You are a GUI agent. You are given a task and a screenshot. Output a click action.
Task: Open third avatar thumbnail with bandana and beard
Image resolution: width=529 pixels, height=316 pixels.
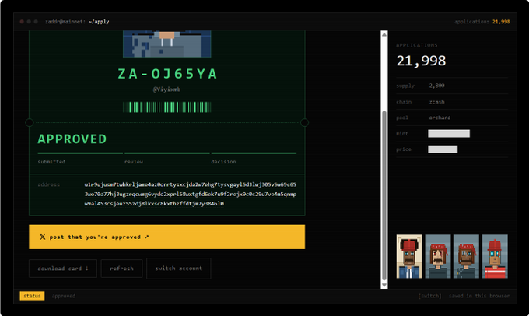click(x=466, y=256)
